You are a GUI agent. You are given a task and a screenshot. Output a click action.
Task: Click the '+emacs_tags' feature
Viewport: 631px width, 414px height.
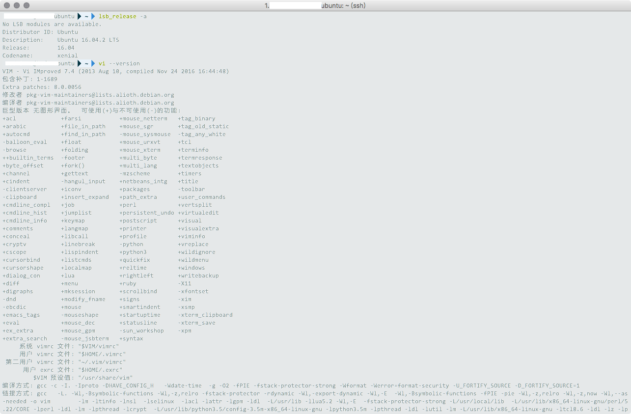21,315
